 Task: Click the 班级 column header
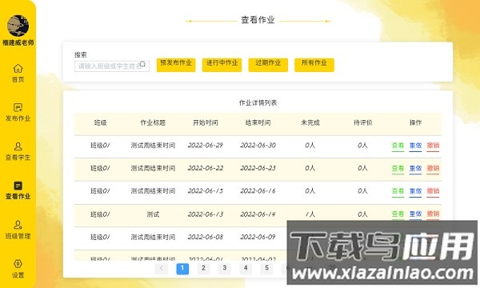pyautogui.click(x=101, y=122)
